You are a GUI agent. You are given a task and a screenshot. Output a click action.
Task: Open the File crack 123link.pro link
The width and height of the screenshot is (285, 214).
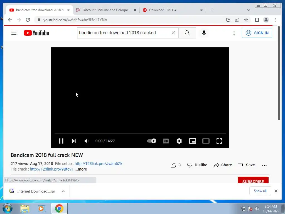pos(51,169)
